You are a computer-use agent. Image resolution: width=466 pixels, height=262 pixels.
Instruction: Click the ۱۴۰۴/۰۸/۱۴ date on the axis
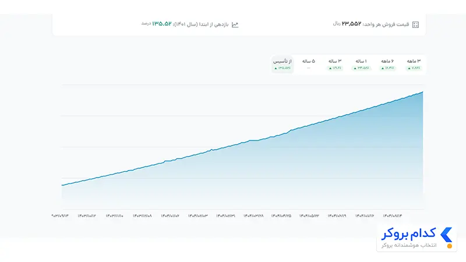tap(392, 216)
